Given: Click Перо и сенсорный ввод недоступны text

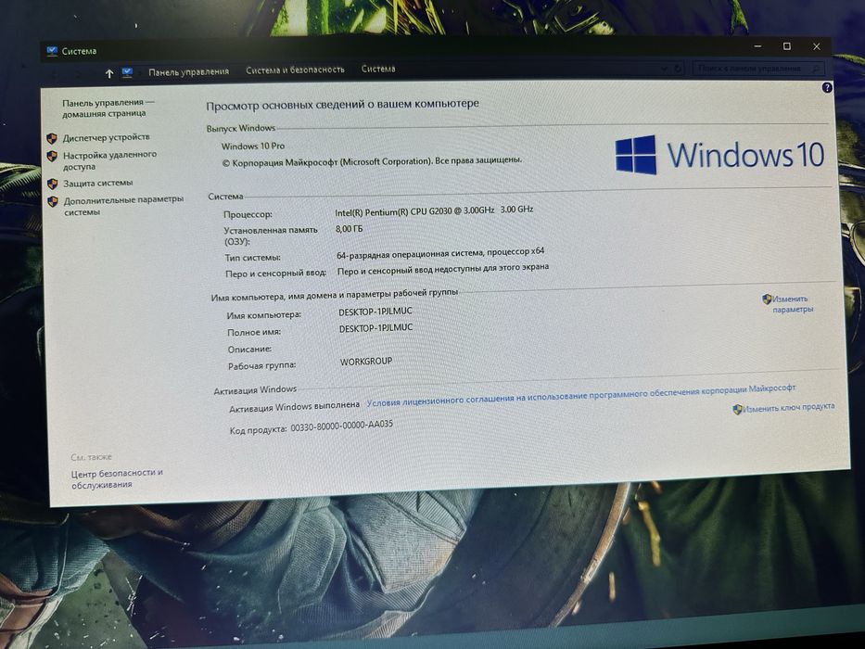Looking at the screenshot, I should point(443,269).
